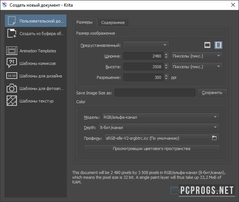Viewport: 239px width, 202px height.
Task: Choose Шаблоны текстур in sidebar
Action: click(x=36, y=101)
